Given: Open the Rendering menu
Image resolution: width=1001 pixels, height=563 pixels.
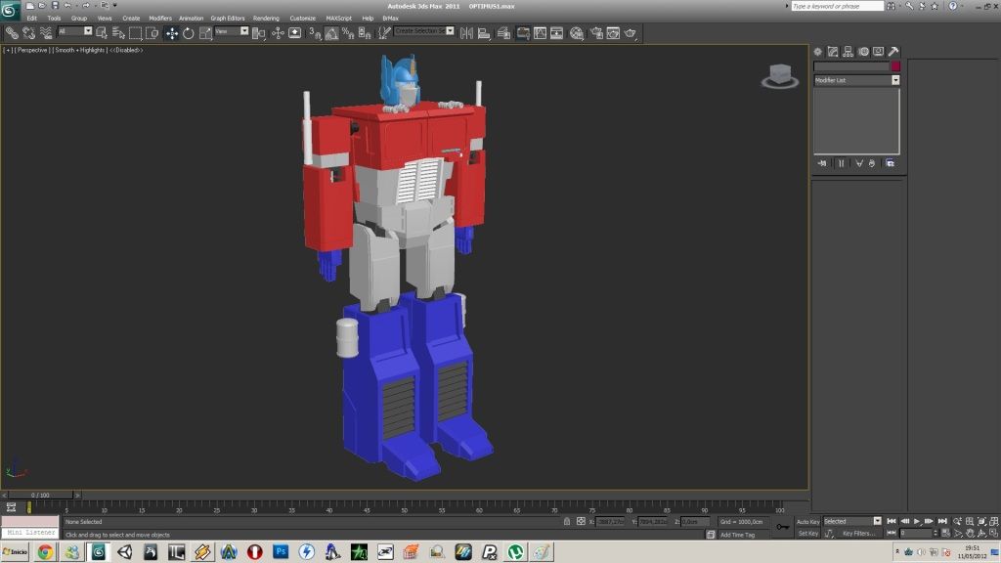Looking at the screenshot, I should coord(266,19).
